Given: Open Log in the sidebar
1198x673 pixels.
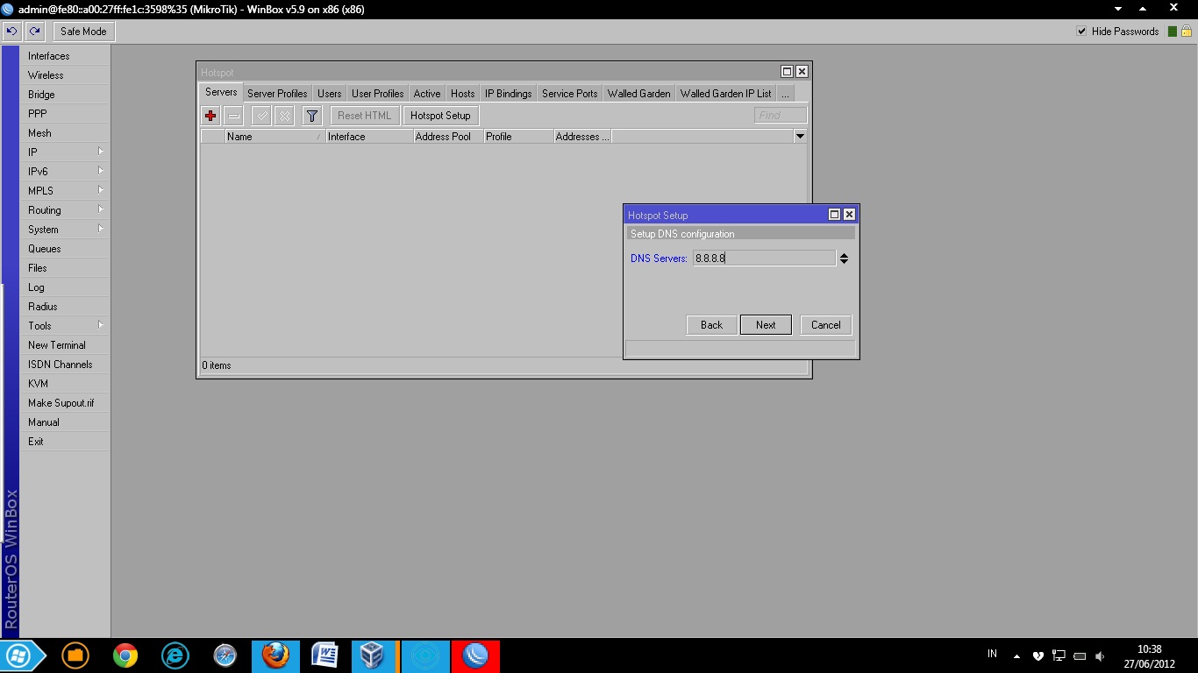Looking at the screenshot, I should click(66, 287).
